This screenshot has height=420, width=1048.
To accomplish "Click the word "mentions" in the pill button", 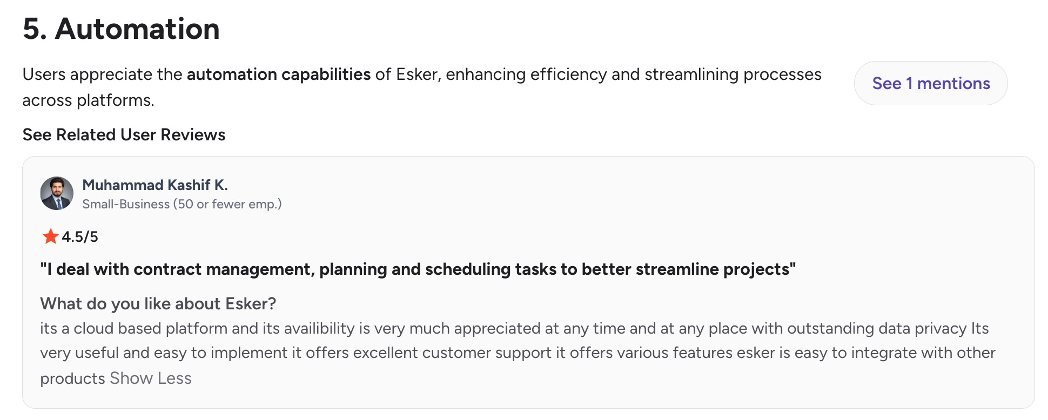I will 953,84.
